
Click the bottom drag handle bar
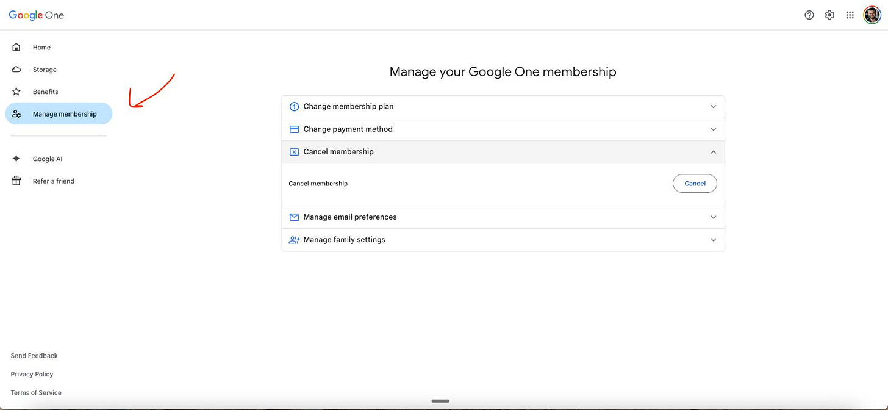pos(440,401)
